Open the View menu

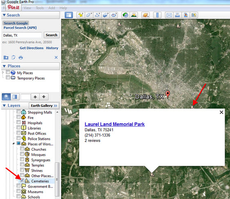pos(27,8)
